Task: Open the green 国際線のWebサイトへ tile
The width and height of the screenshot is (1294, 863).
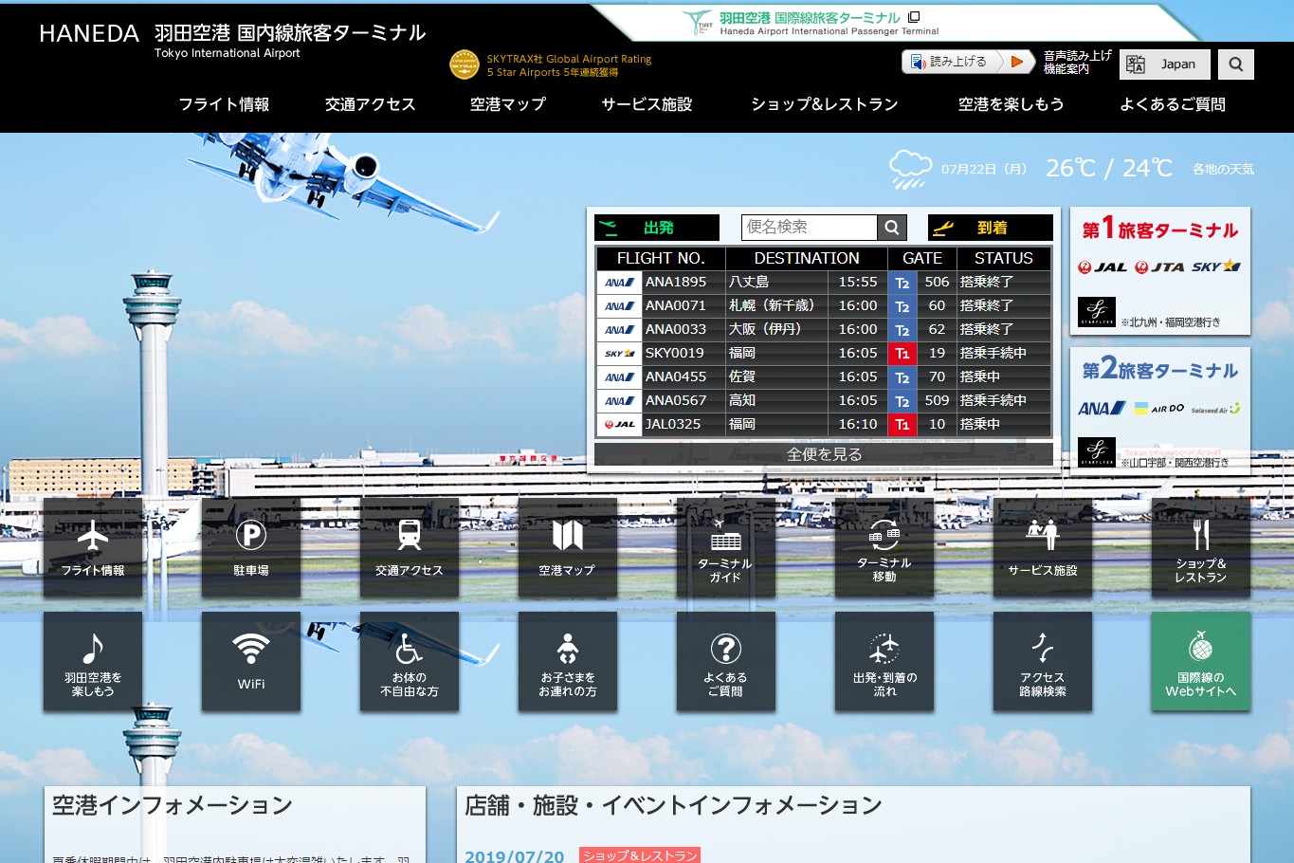Action: point(1201,662)
